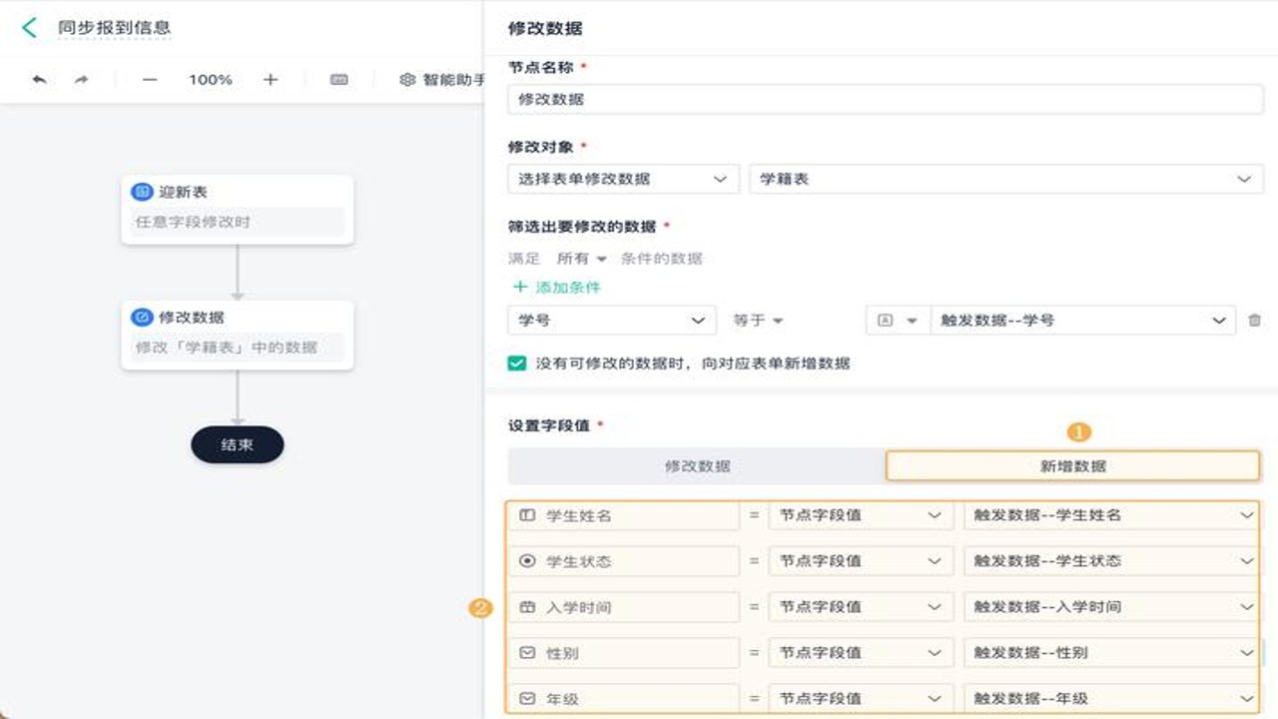Screen dimensions: 1278x719
Task: Open the 学号 condition field dropdown
Action: tap(612, 321)
